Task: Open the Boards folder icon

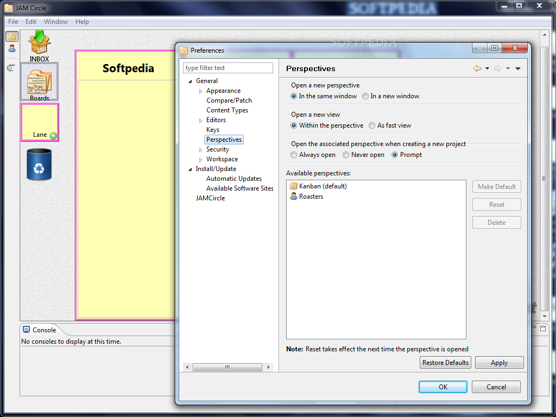Action: (39, 83)
